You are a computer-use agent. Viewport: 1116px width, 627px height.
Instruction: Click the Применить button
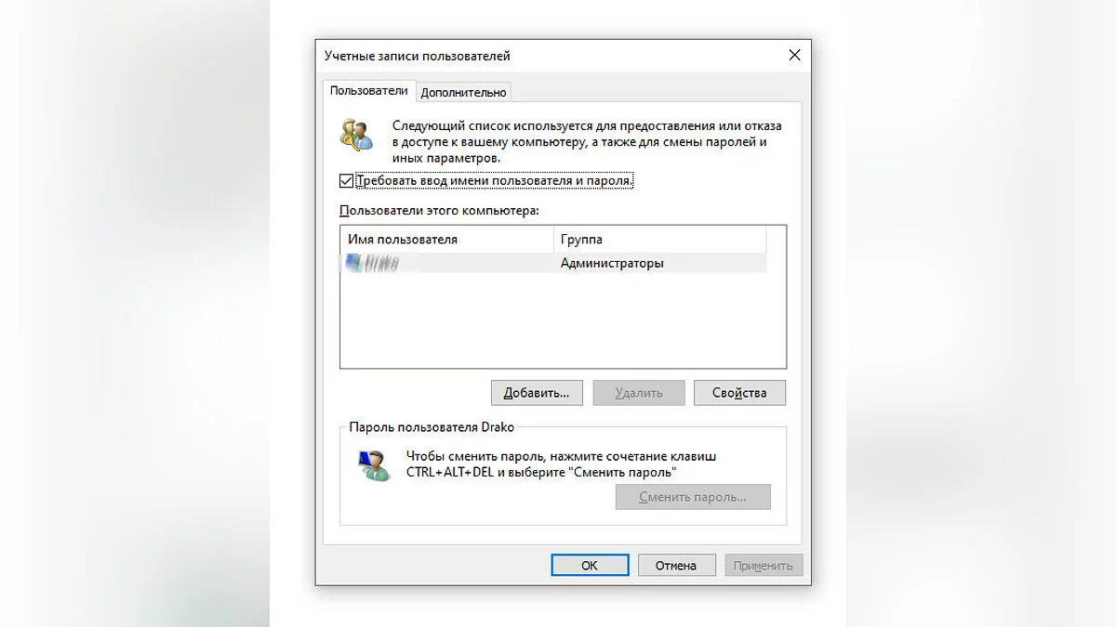pos(764,565)
